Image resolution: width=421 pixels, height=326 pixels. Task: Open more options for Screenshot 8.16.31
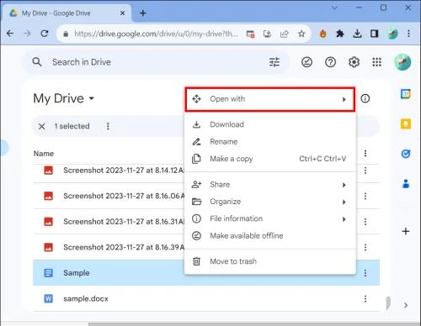[x=365, y=222]
